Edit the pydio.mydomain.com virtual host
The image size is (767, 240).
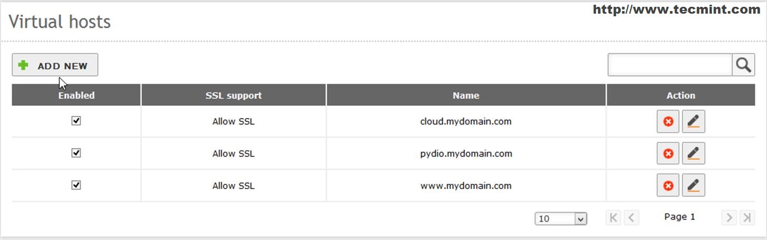[x=693, y=154]
